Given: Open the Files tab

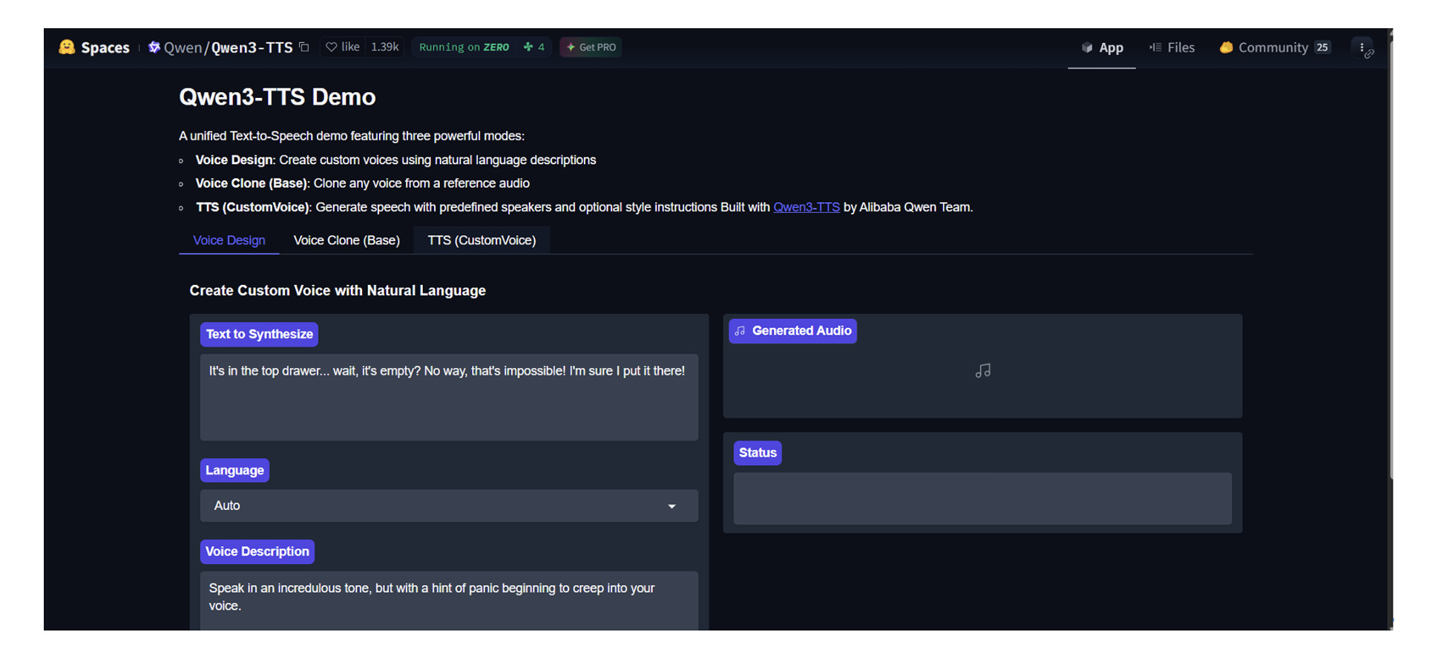Looking at the screenshot, I should [x=1172, y=47].
